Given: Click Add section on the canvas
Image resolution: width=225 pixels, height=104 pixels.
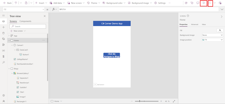Looking at the screenshot, I should click(99, 85).
